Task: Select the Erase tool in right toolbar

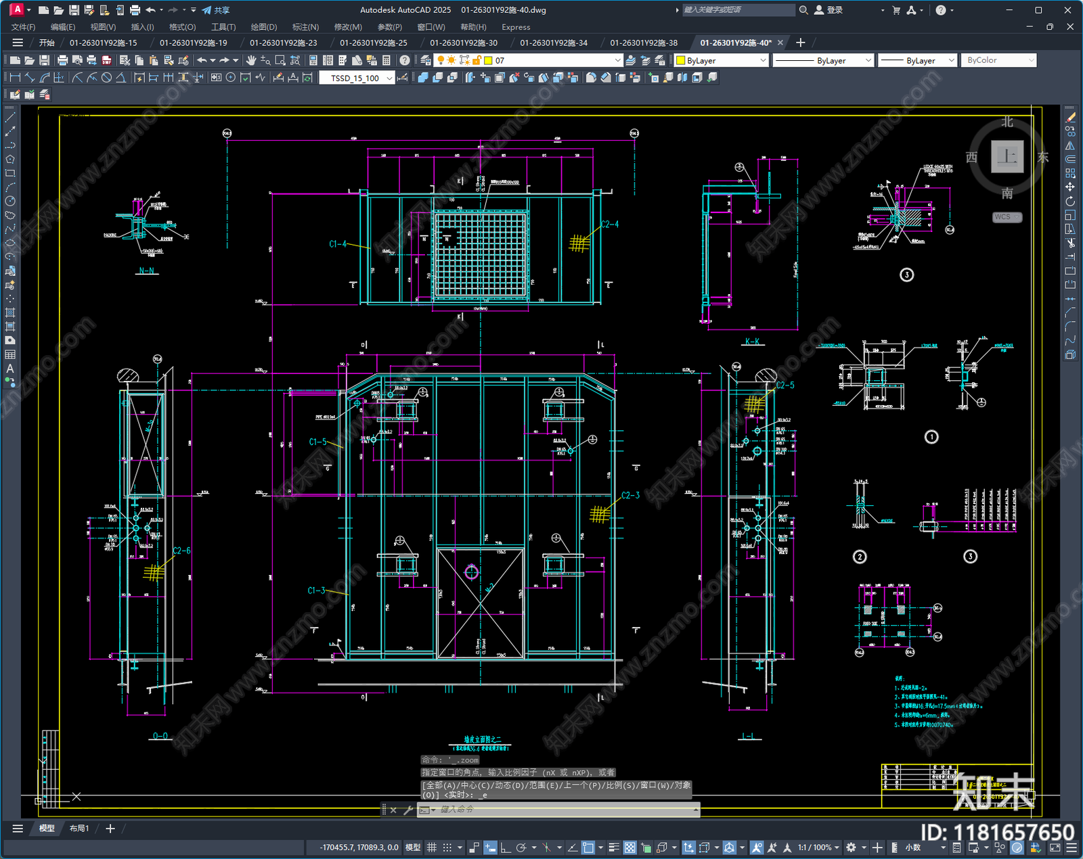Action: click(x=1070, y=117)
